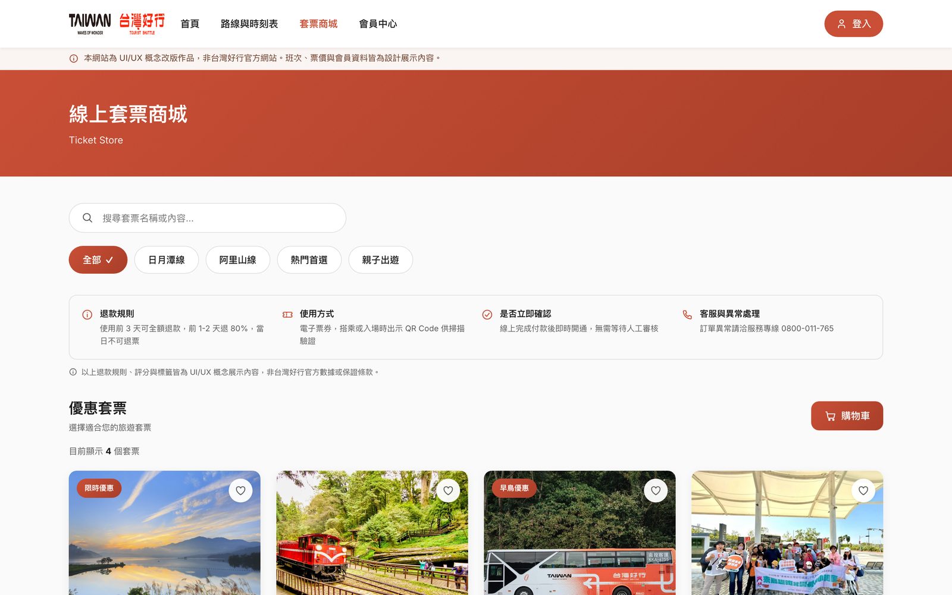
Task: Filter tickets by 阿里山線
Action: pyautogui.click(x=238, y=260)
